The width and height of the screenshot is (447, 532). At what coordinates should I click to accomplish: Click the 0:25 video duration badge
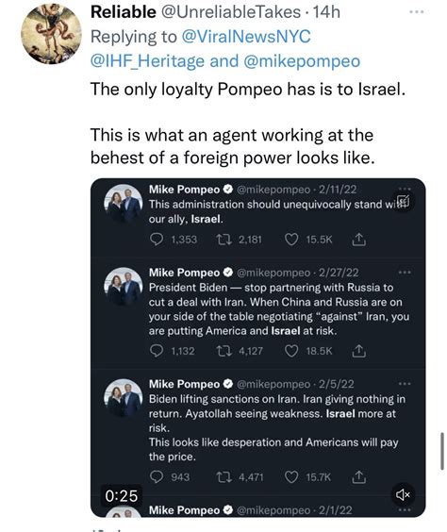[x=121, y=496]
